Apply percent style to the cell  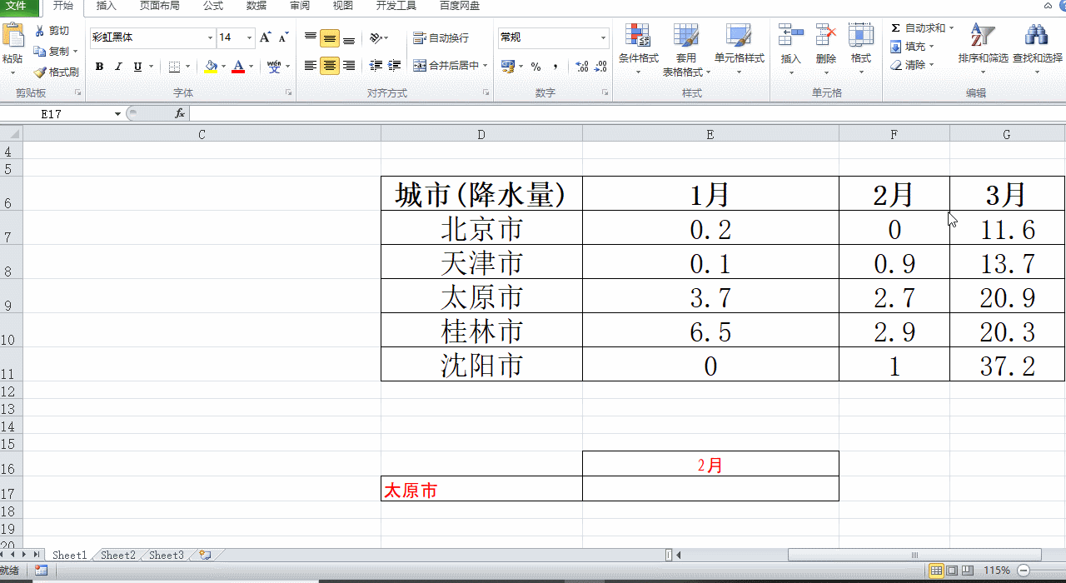tap(535, 67)
